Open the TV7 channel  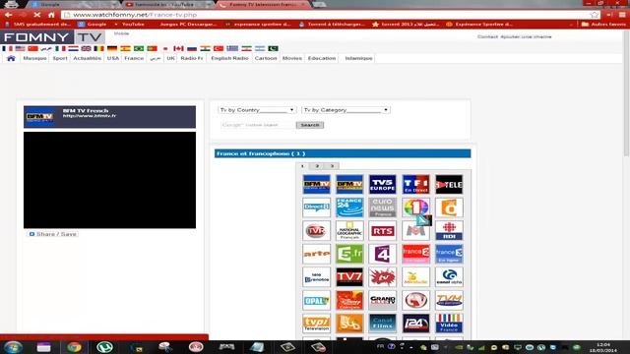click(349, 277)
